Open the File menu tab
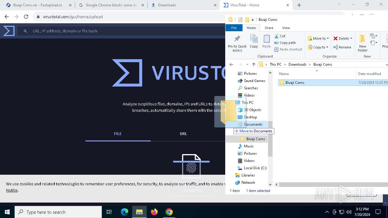 click(x=234, y=28)
